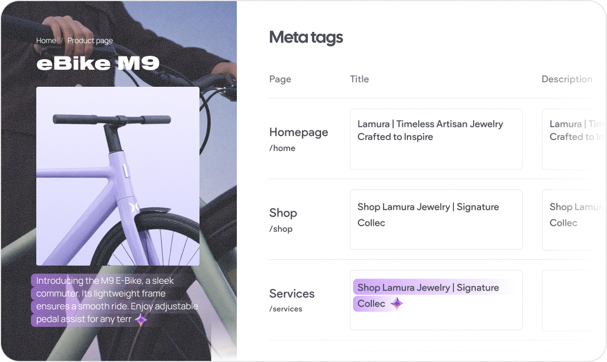Click the eBike M9 product heading
The image size is (607, 362).
(x=98, y=63)
